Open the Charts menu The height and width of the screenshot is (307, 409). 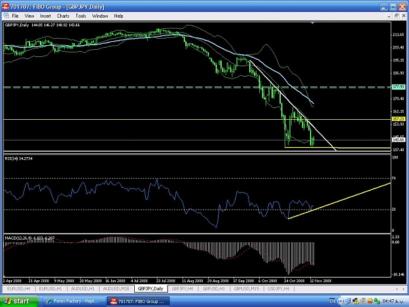click(x=63, y=16)
